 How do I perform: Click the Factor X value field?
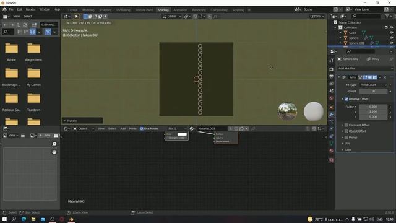373,107
